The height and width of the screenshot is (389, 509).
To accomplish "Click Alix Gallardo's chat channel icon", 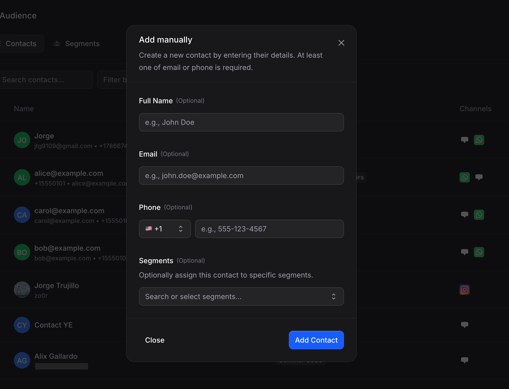I will (465, 360).
